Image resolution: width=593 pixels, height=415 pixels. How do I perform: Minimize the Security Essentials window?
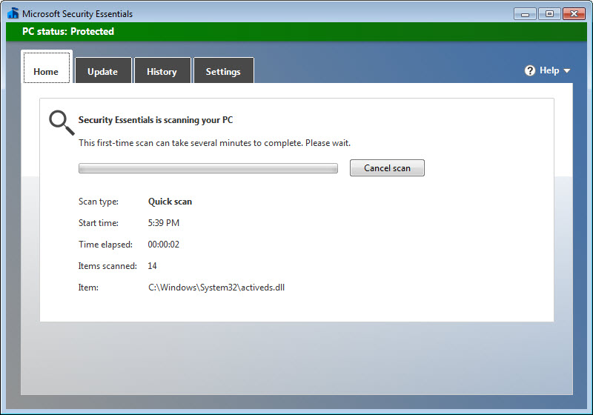pos(525,14)
